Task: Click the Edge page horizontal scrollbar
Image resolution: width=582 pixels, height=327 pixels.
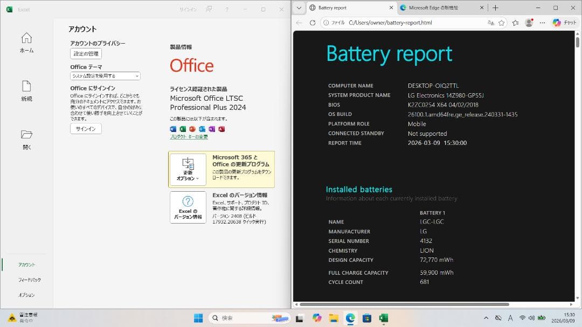Action: tap(404, 304)
